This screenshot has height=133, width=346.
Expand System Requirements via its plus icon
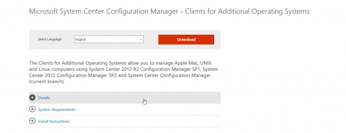click(x=32, y=109)
